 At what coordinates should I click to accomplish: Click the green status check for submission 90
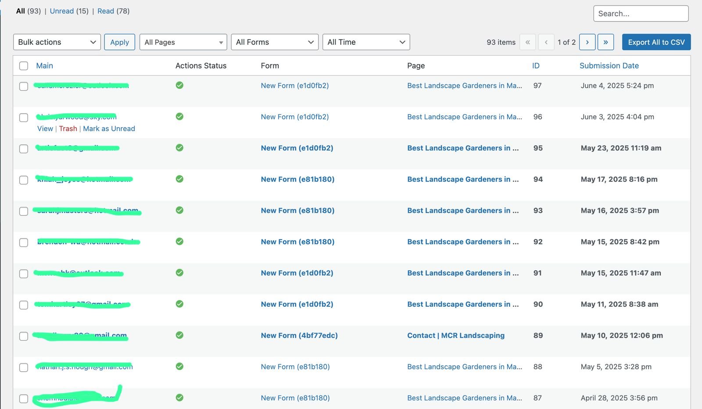pyautogui.click(x=179, y=304)
